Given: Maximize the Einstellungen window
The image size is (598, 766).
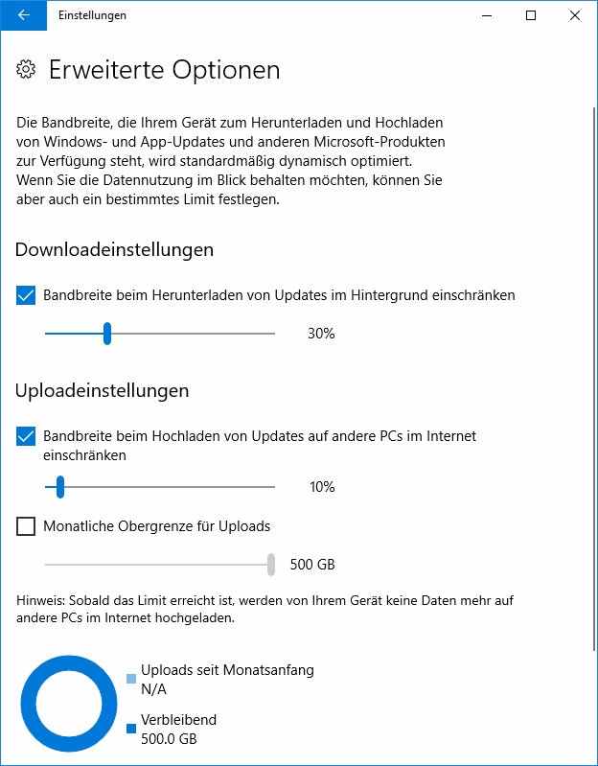Looking at the screenshot, I should point(531,15).
